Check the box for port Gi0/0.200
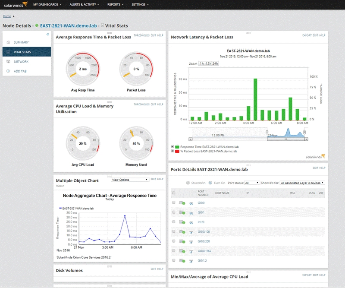Image resolution: width=345 pixels, height=288 pixels. (174, 241)
